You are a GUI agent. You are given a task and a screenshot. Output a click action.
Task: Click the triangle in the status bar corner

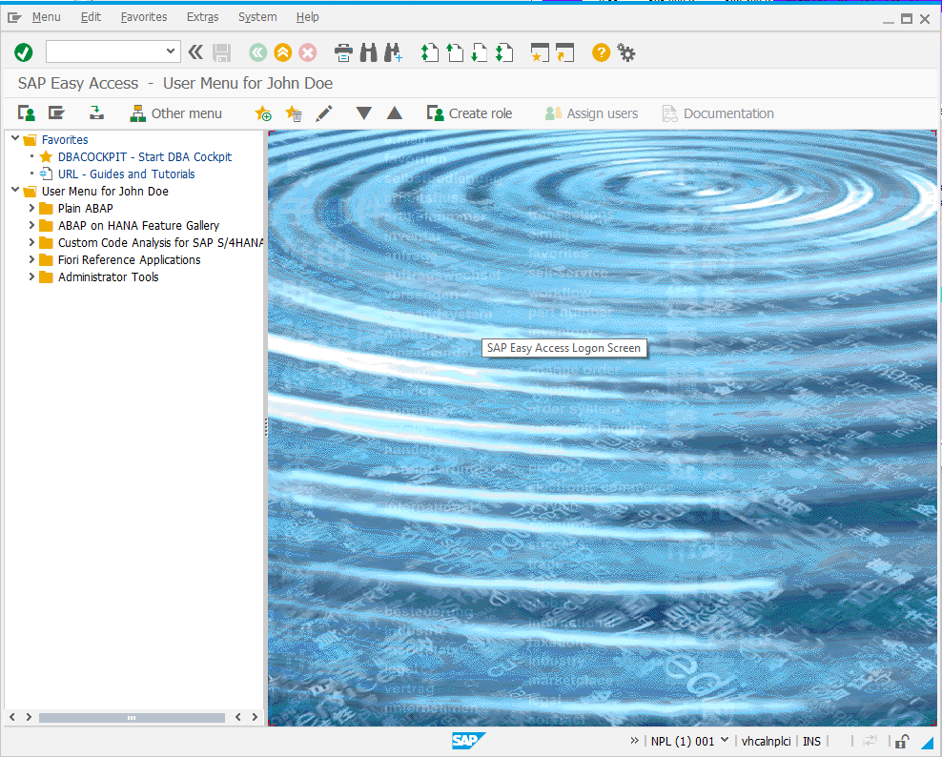tap(927, 743)
